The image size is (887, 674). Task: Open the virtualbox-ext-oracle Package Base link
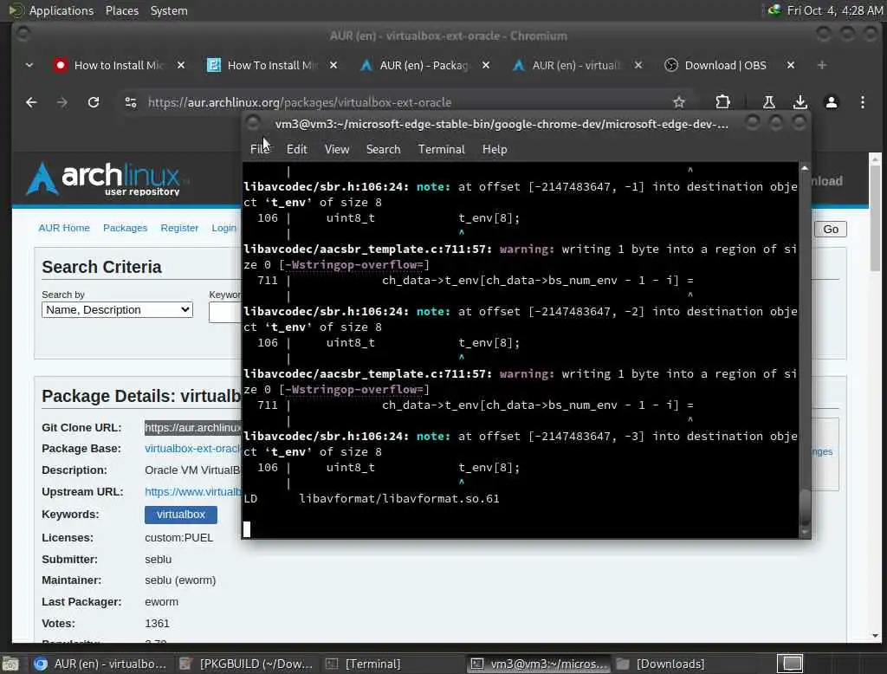[193, 449]
